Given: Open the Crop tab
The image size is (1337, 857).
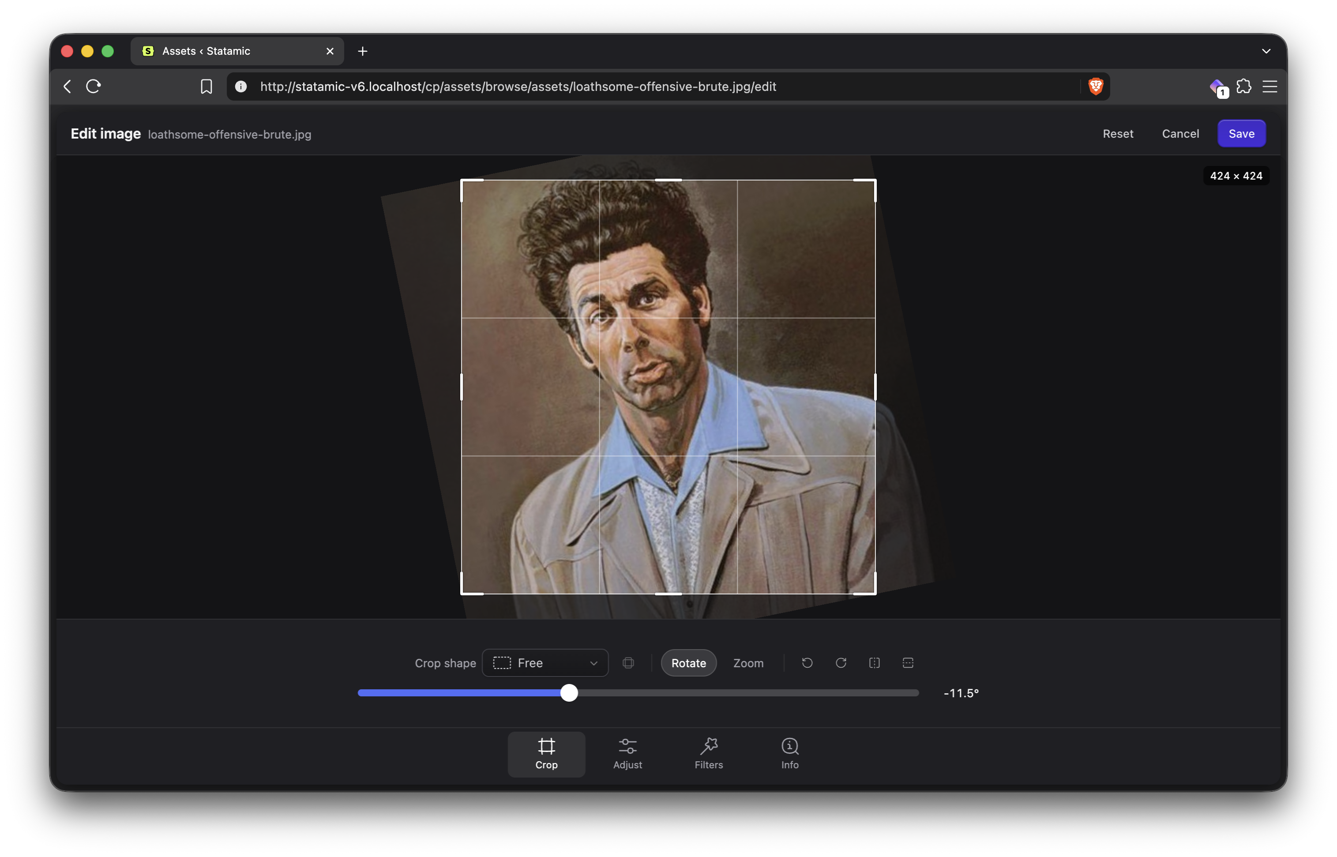Looking at the screenshot, I should (x=546, y=754).
